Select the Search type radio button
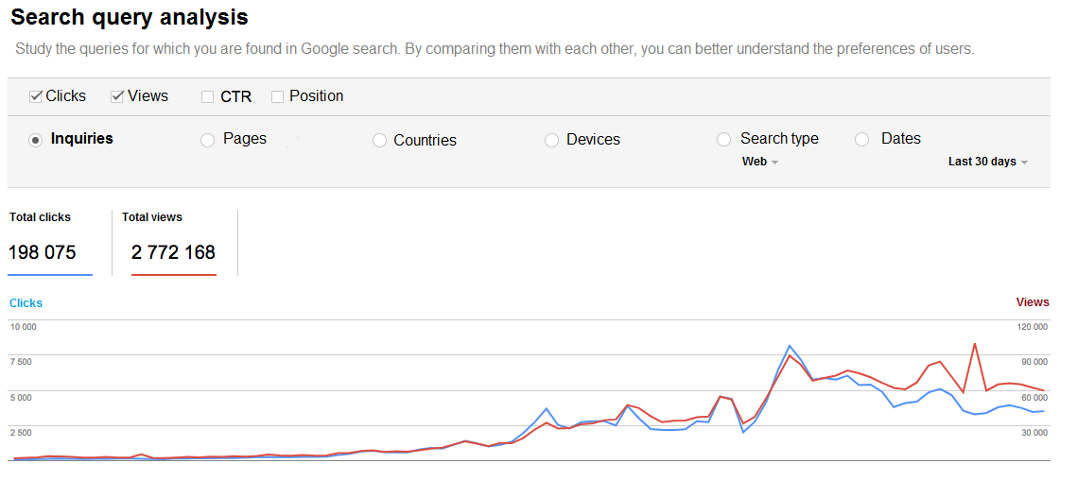Viewport: 1077px width, 481px height. (x=723, y=140)
